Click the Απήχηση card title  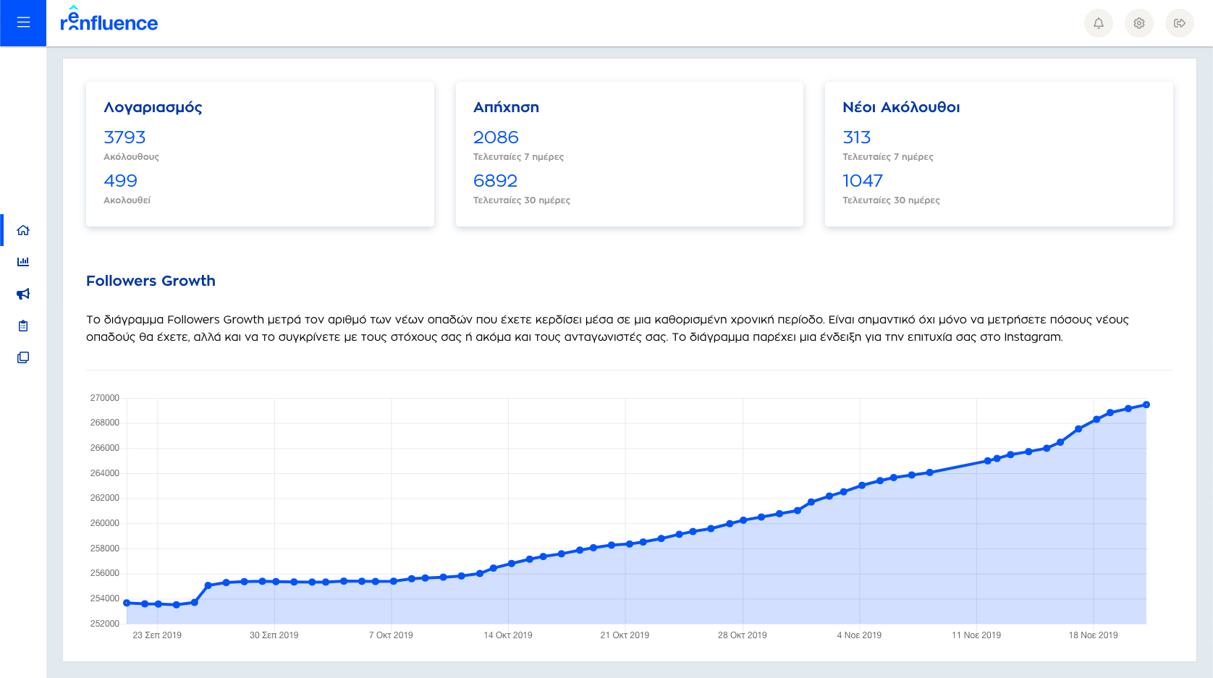506,107
